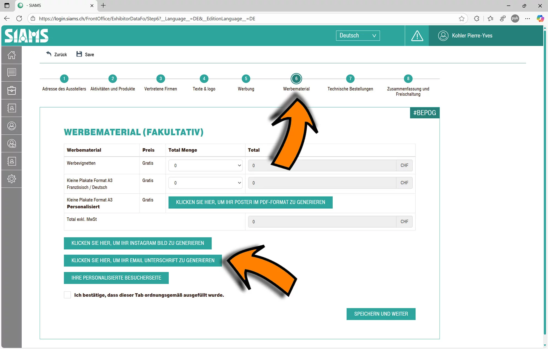This screenshot has height=349, width=548.
Task: Expand Kleine Plakate A3 quantity dropdown
Action: coord(205,183)
